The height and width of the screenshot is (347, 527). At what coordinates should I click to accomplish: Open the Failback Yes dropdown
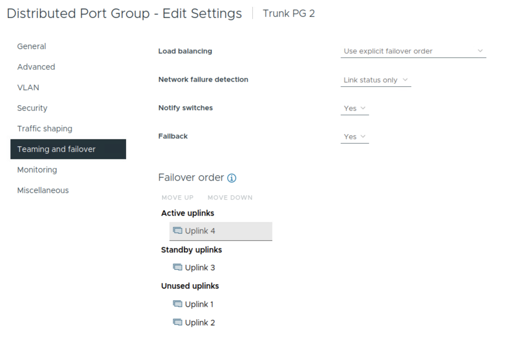click(x=354, y=137)
